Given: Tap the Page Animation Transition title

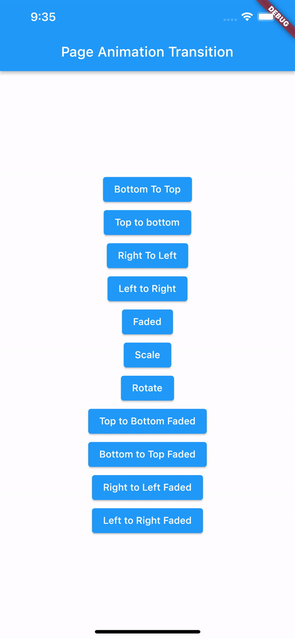Looking at the screenshot, I should point(147,52).
